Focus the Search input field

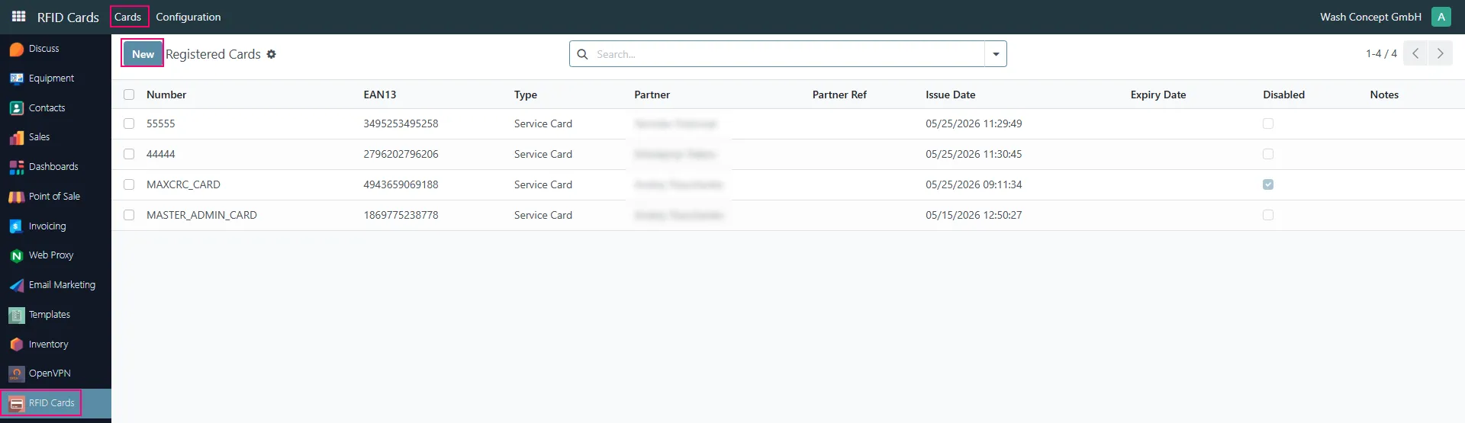pos(788,54)
